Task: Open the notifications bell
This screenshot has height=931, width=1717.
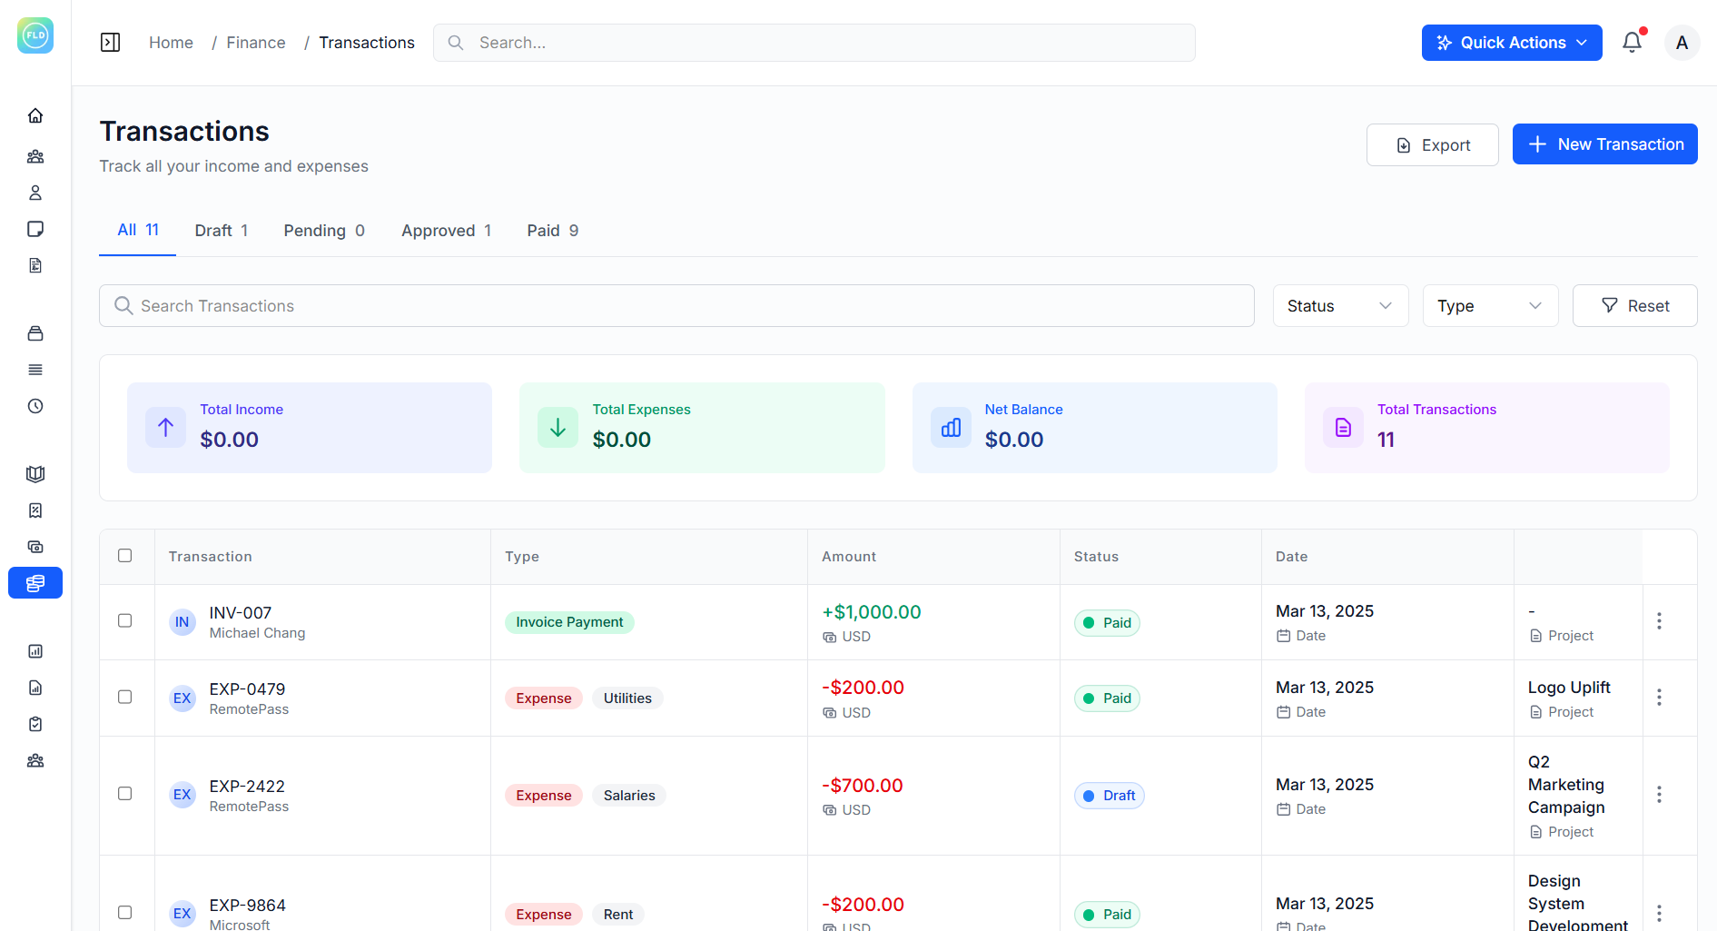Action: (1633, 42)
